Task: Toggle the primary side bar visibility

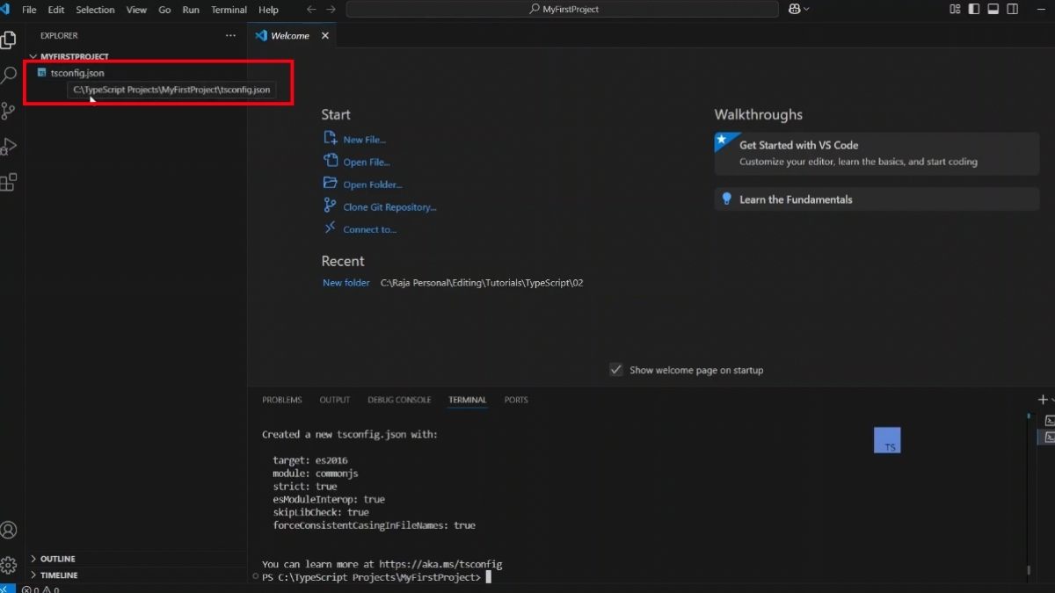Action: point(974,9)
